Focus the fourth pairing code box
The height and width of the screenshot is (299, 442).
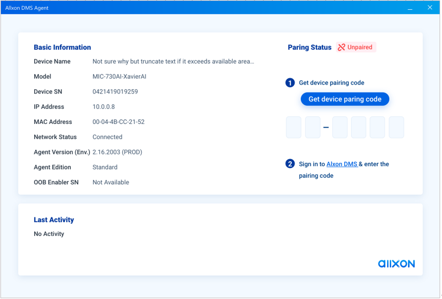[x=359, y=128]
